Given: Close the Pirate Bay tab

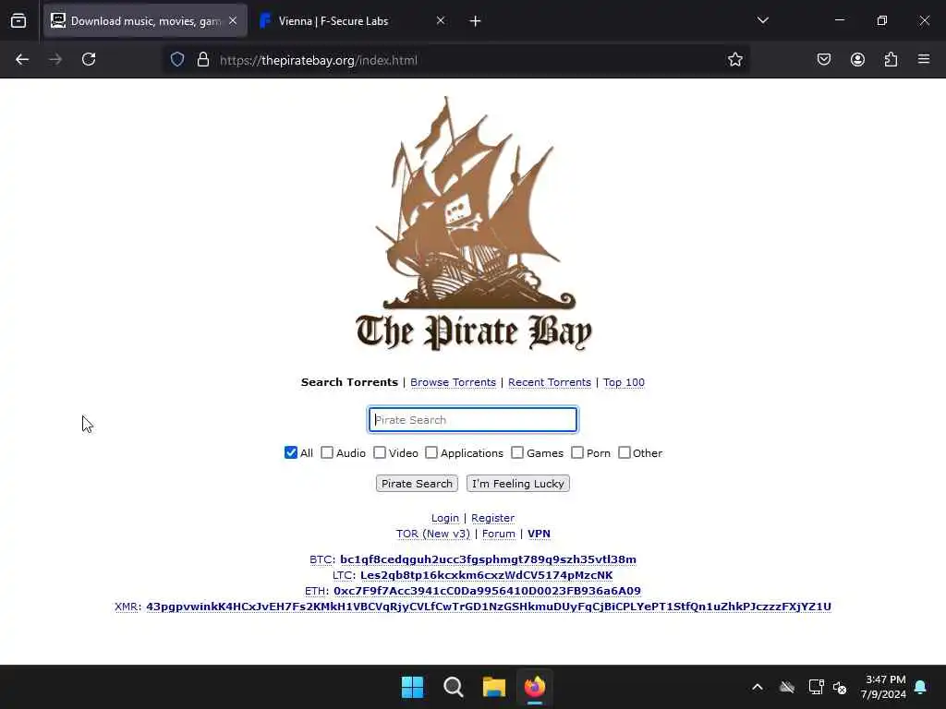Looking at the screenshot, I should click(233, 21).
